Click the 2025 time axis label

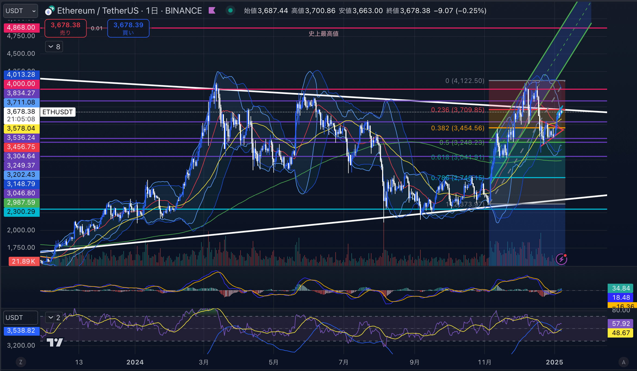(x=555, y=362)
